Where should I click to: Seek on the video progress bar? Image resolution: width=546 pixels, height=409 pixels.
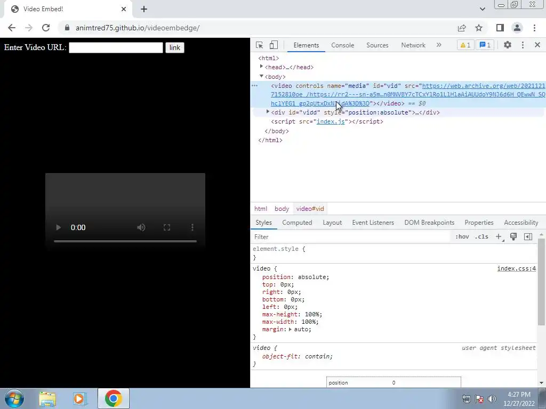(125, 241)
